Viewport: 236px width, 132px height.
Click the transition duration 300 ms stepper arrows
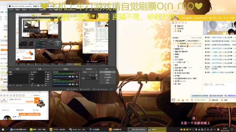point(97,78)
